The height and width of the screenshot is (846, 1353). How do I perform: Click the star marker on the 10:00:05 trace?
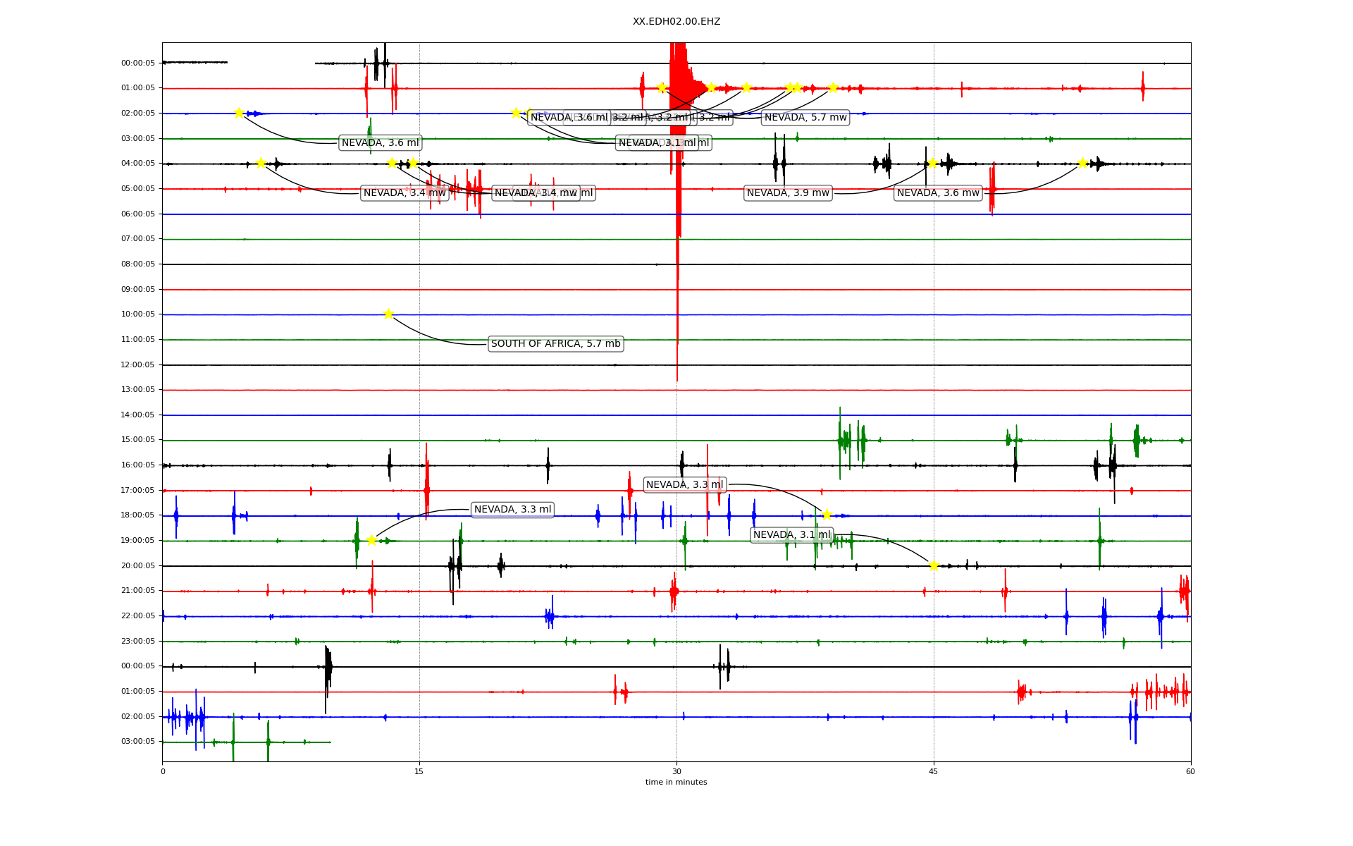(388, 314)
